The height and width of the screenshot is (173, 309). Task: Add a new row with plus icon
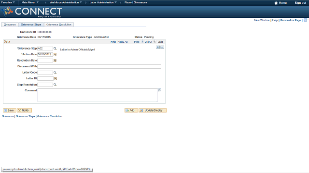[158, 47]
